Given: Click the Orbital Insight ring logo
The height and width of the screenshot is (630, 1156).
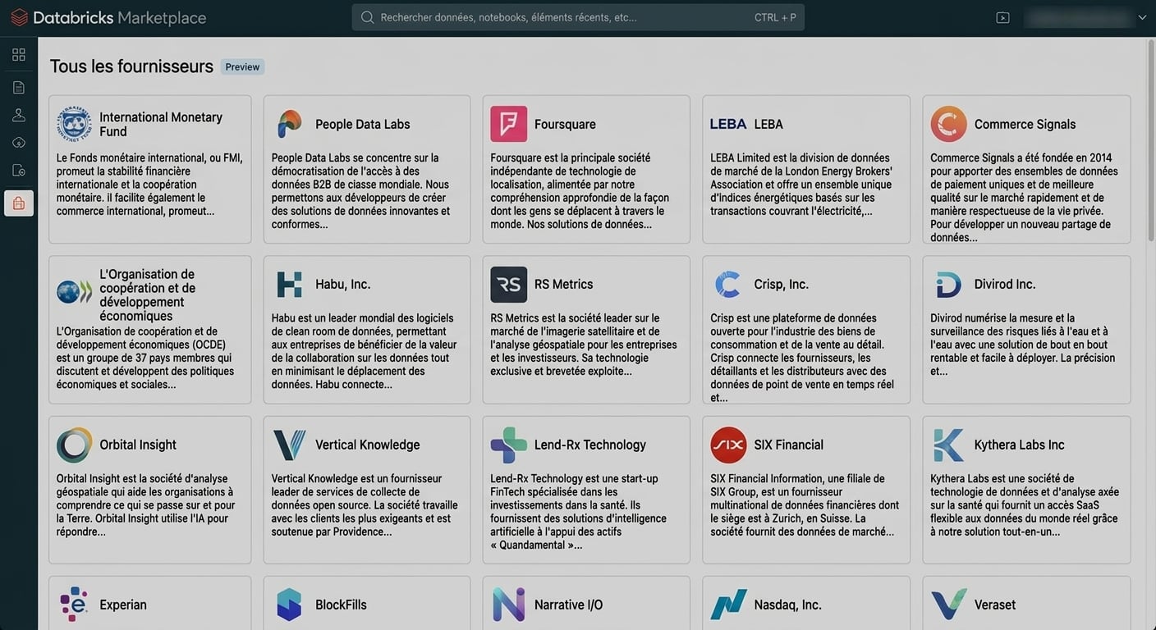Looking at the screenshot, I should pyautogui.click(x=74, y=445).
